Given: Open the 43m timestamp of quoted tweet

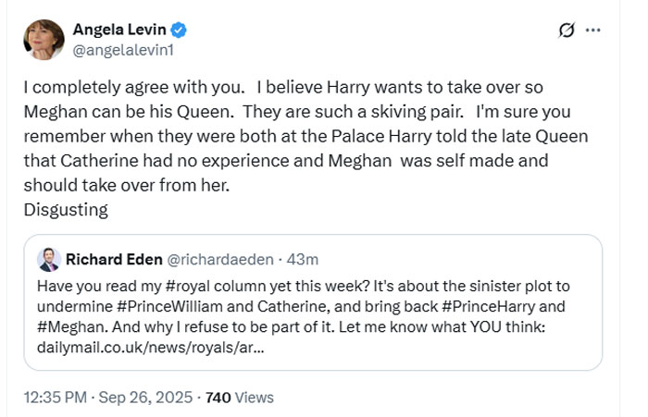Looking at the screenshot, I should coord(303,259).
